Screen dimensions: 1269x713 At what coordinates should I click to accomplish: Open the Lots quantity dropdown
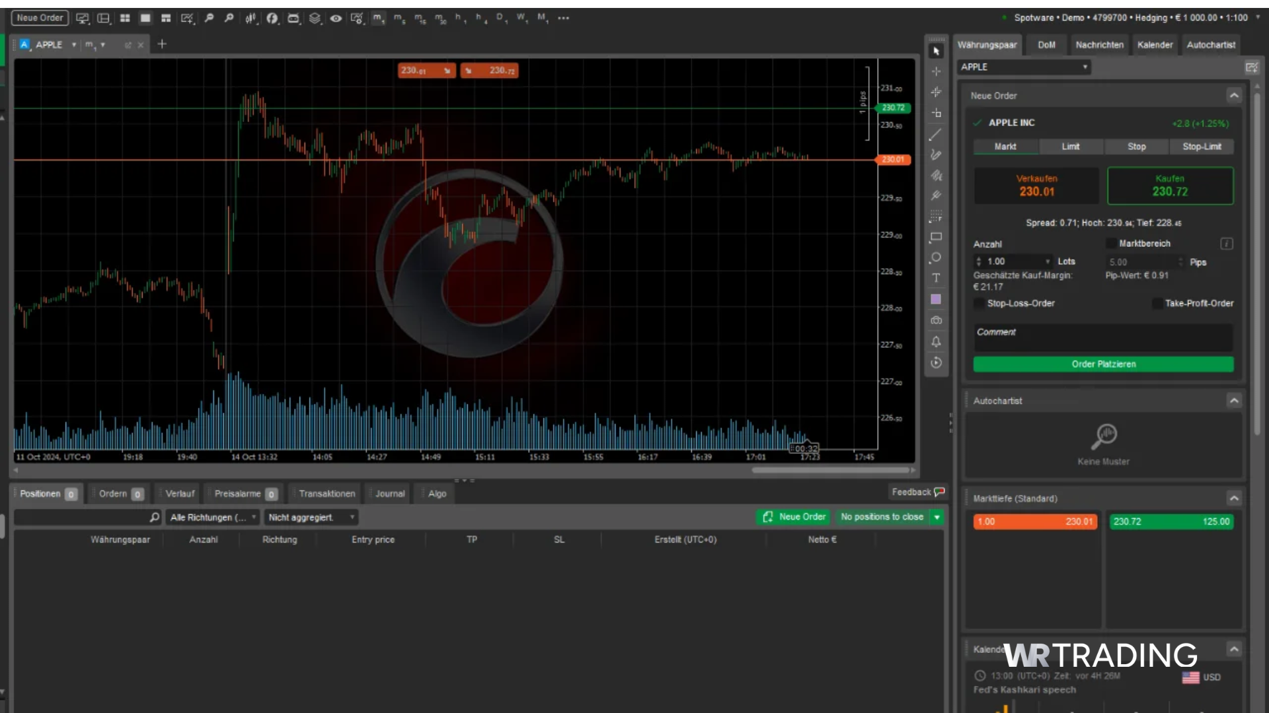click(1048, 261)
